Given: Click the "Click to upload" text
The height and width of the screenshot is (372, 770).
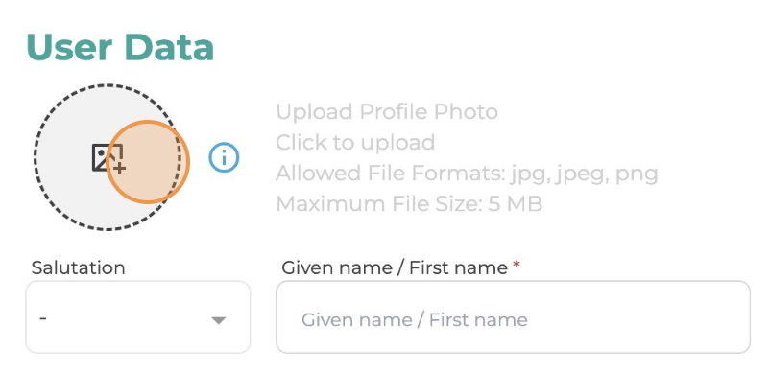Looking at the screenshot, I should click(x=355, y=143).
